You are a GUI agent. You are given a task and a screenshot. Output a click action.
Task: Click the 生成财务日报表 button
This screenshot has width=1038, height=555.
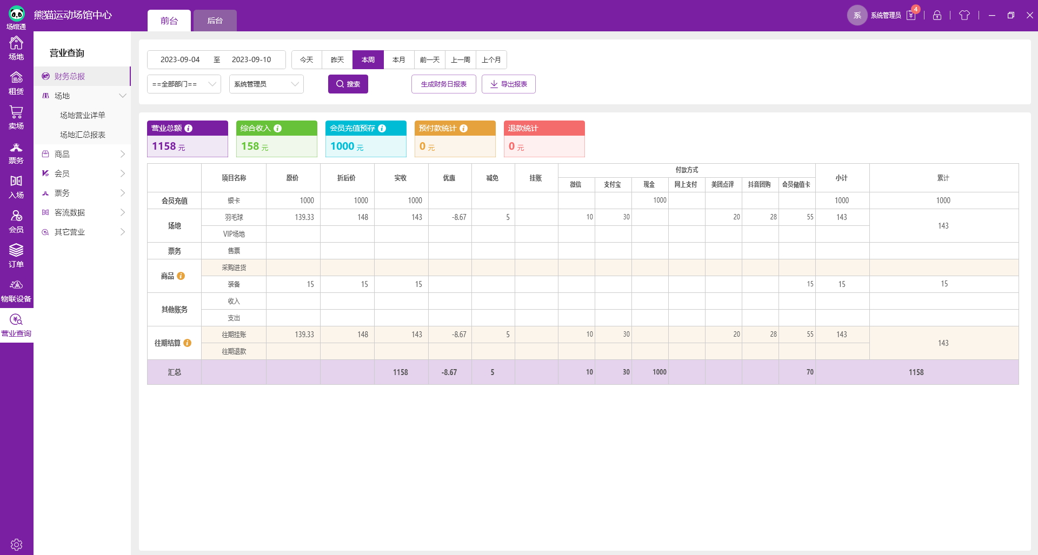coord(443,84)
